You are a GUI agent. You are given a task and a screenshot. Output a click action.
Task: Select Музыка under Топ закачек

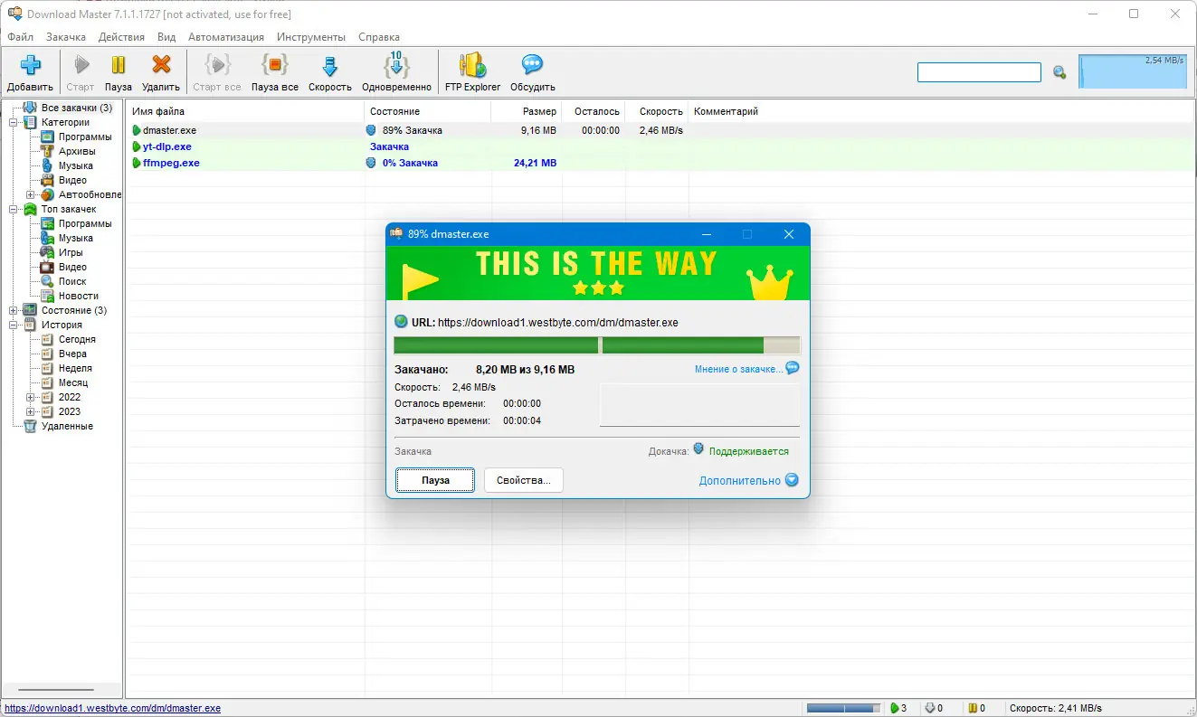[x=76, y=238]
